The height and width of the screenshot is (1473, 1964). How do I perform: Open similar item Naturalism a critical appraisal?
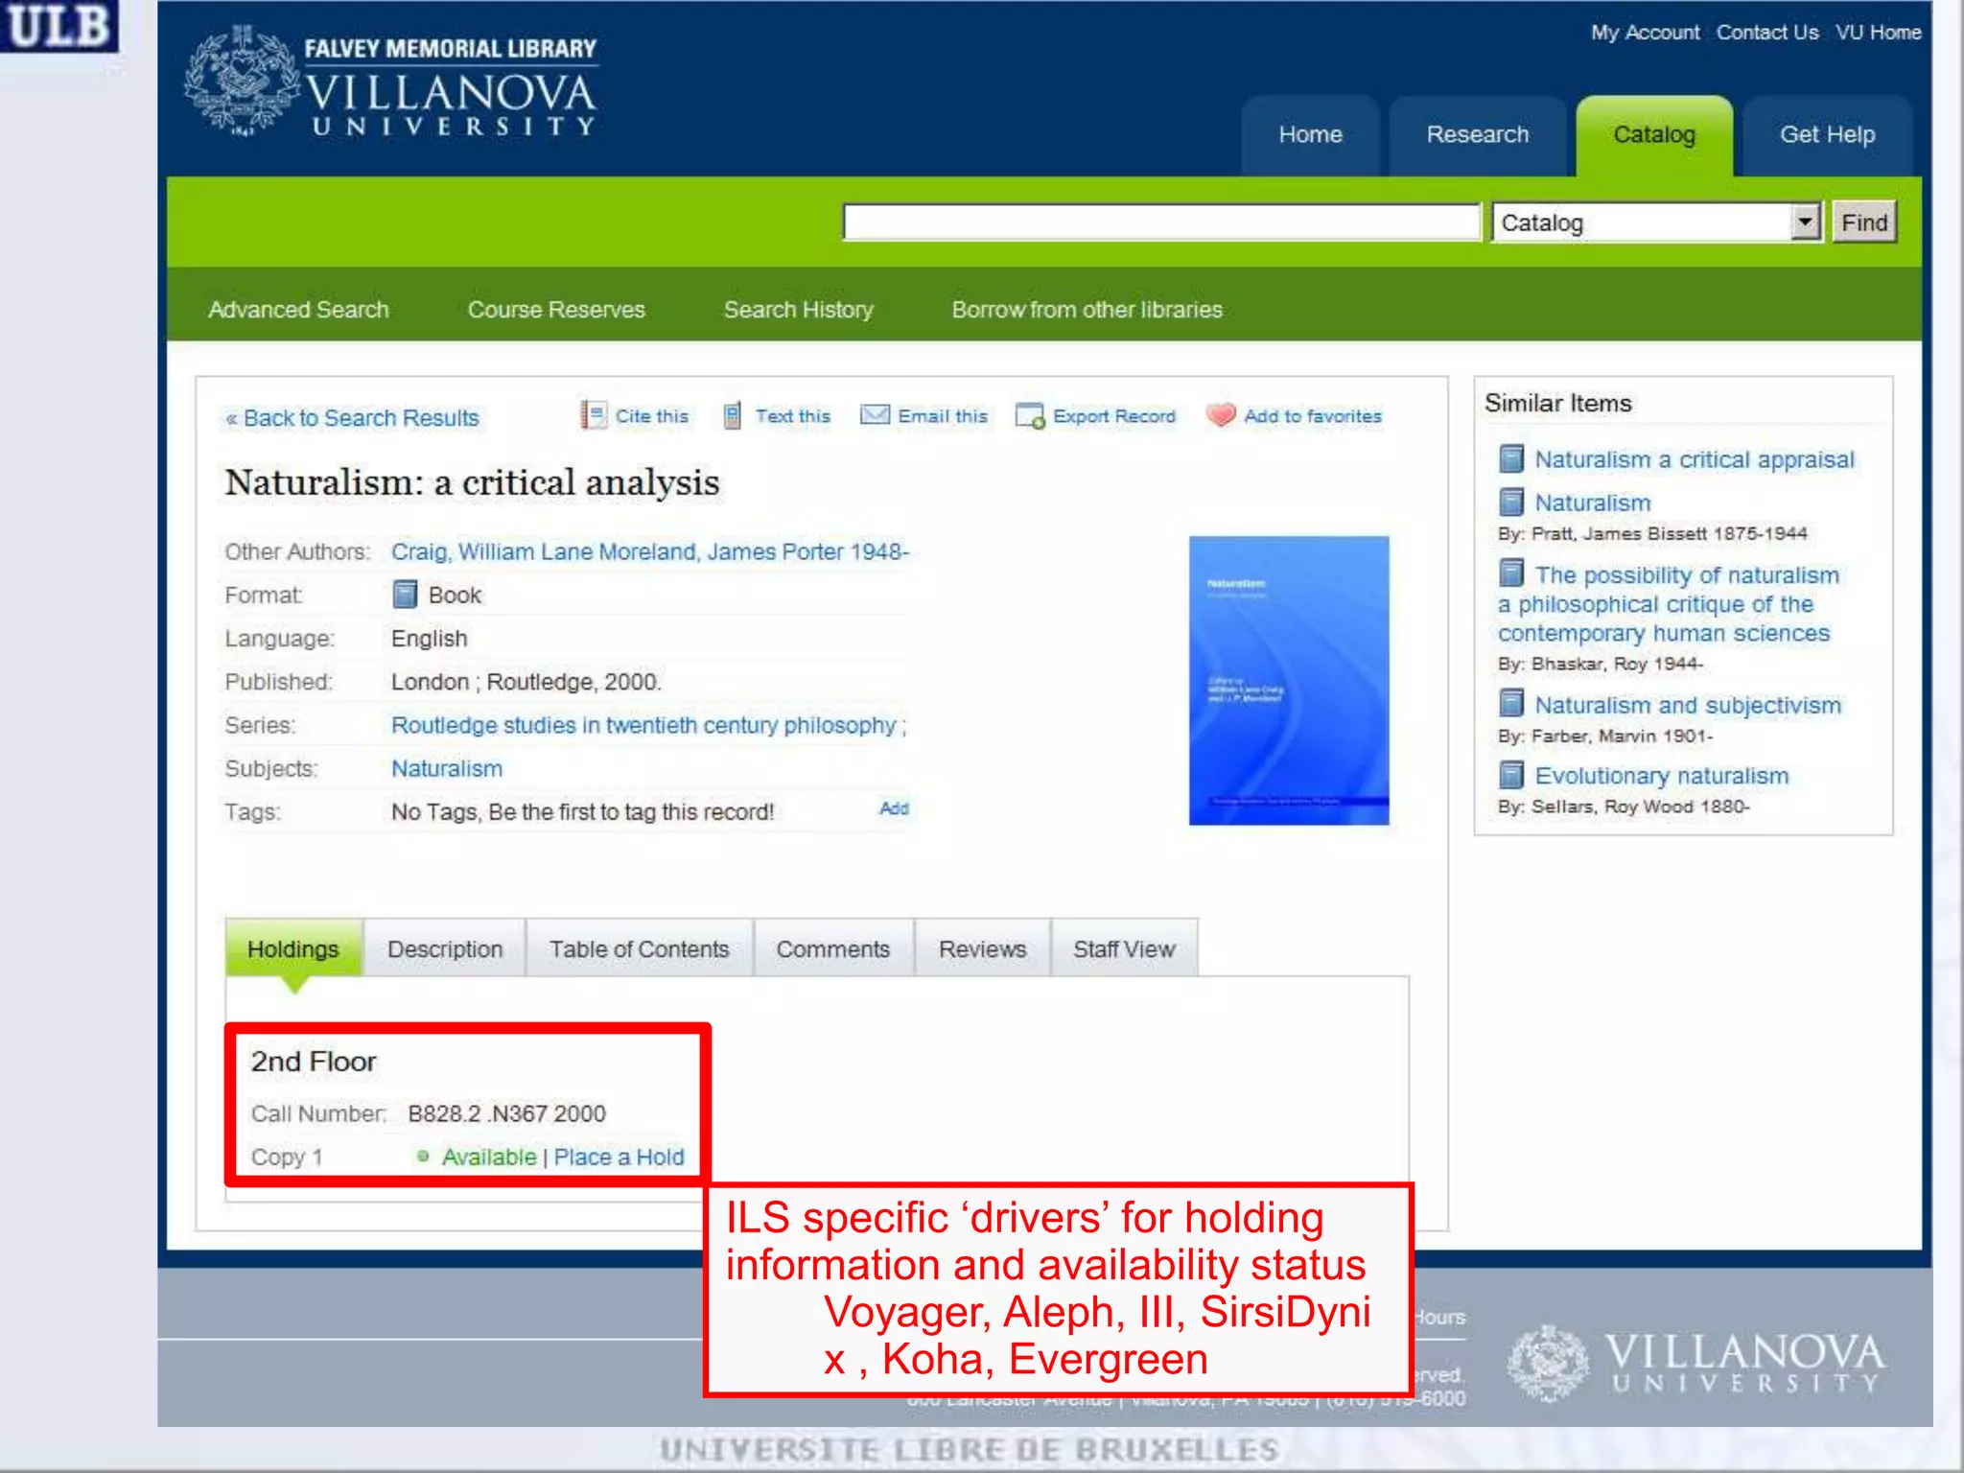pyautogui.click(x=1695, y=459)
